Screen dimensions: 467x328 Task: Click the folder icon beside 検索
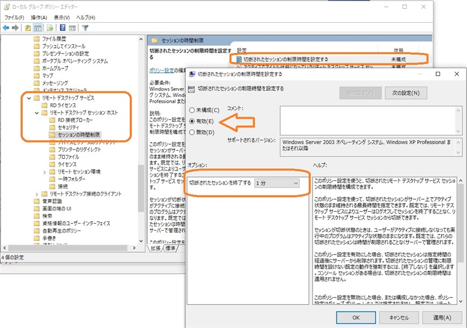[x=37, y=216]
